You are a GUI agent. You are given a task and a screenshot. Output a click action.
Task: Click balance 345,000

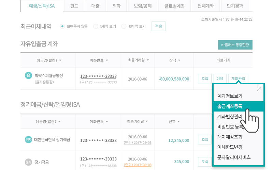(182, 162)
